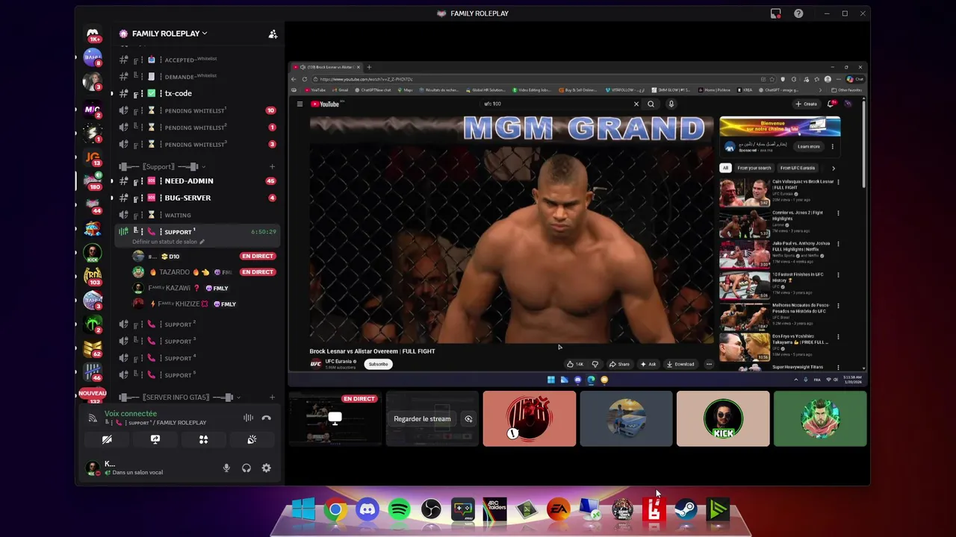Select own live stream preview tile
The image size is (956, 537).
click(335, 418)
